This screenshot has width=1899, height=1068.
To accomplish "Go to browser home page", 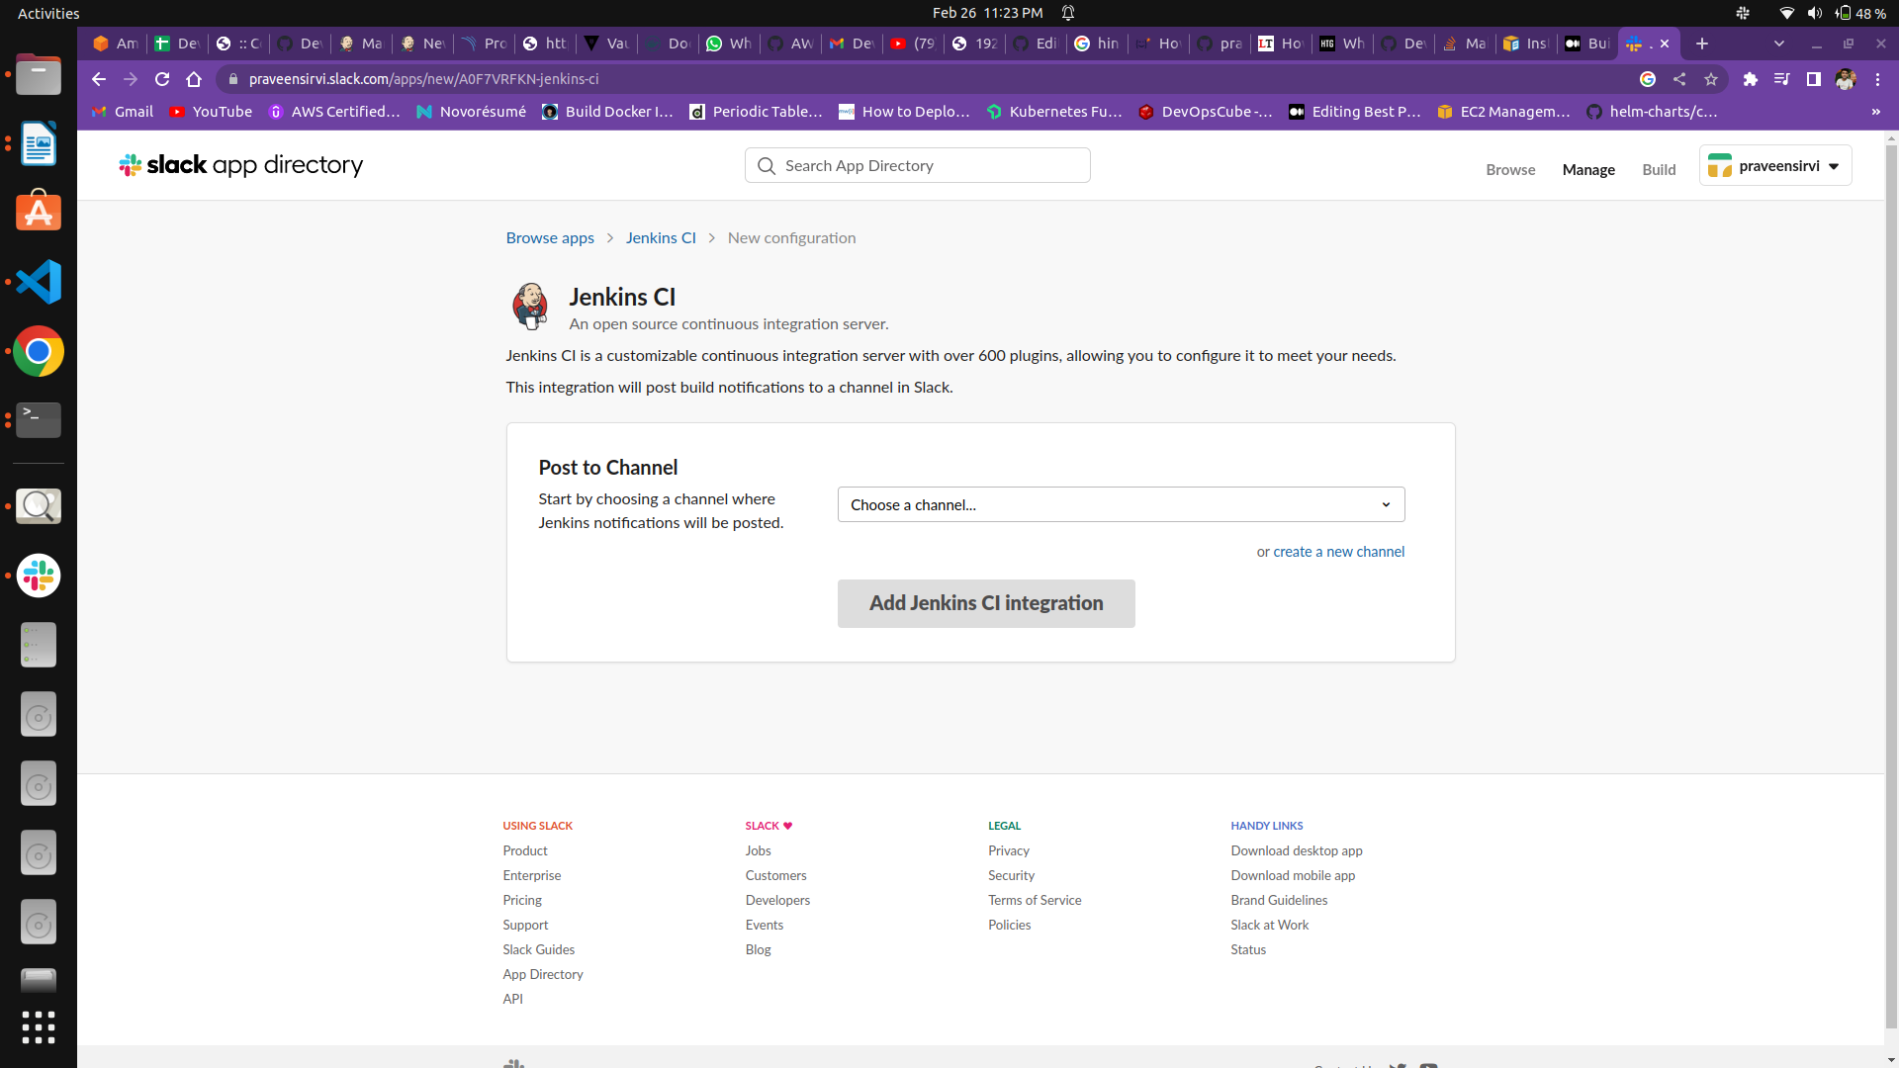I will 194,79.
